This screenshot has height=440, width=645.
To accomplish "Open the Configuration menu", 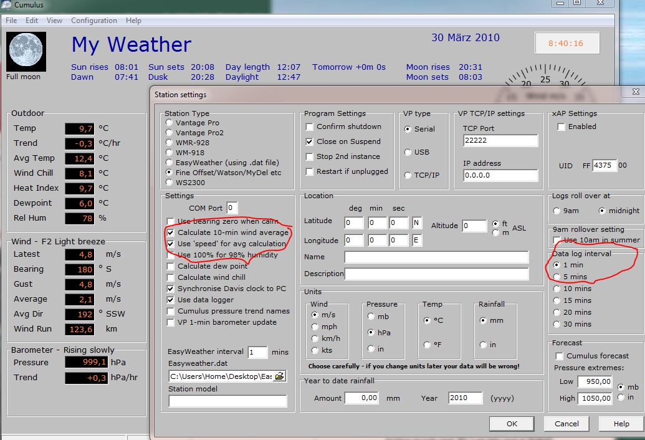I will tap(94, 21).
